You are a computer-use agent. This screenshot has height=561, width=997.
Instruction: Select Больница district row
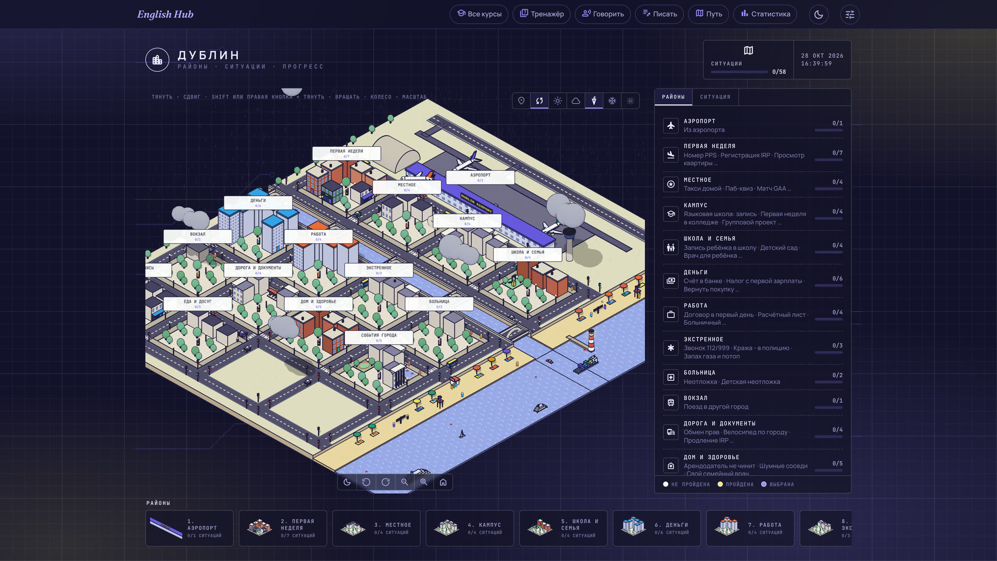753,377
